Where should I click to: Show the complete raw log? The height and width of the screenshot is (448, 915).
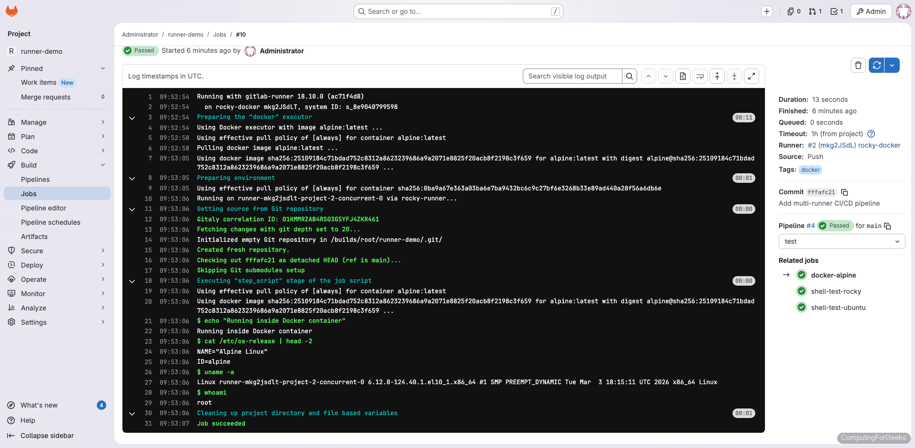(x=682, y=76)
